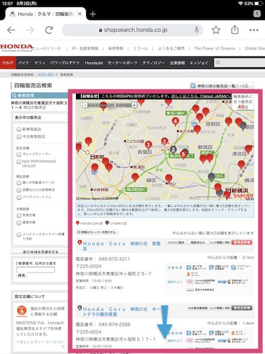Viewport: 265px width, 354px height.
Task: Open the クルマ navigation tab
Action: (8, 63)
